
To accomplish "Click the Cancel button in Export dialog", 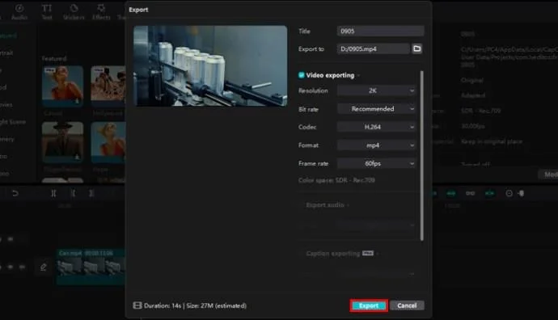I will point(407,305).
